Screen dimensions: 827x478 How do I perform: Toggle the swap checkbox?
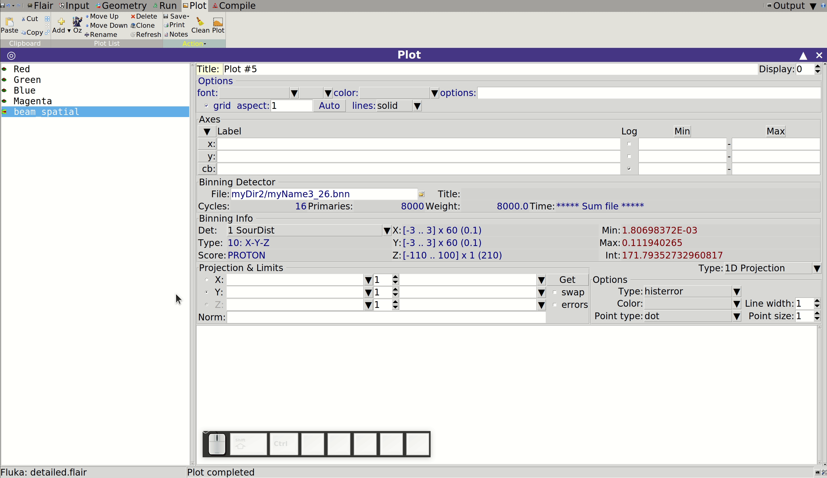click(554, 292)
